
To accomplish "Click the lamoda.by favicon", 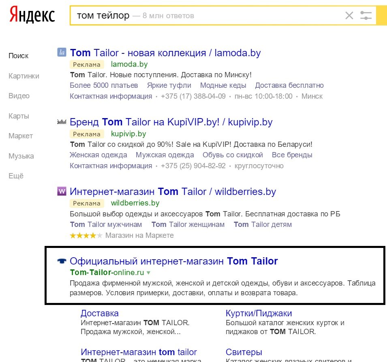I will point(61,52).
